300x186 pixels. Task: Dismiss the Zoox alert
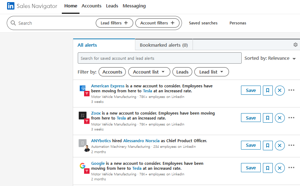[280, 118]
